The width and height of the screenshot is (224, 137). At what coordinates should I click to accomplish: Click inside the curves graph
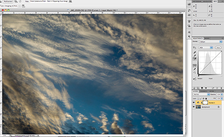coord(210,63)
